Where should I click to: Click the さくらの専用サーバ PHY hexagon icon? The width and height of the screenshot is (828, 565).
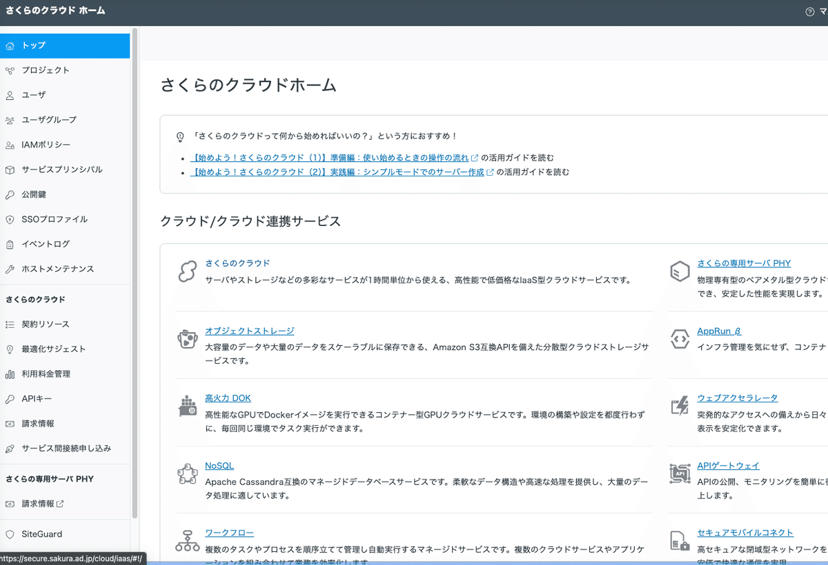tap(680, 271)
